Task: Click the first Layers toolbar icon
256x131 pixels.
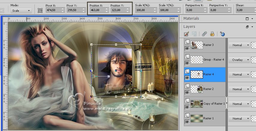Action: 187,34
